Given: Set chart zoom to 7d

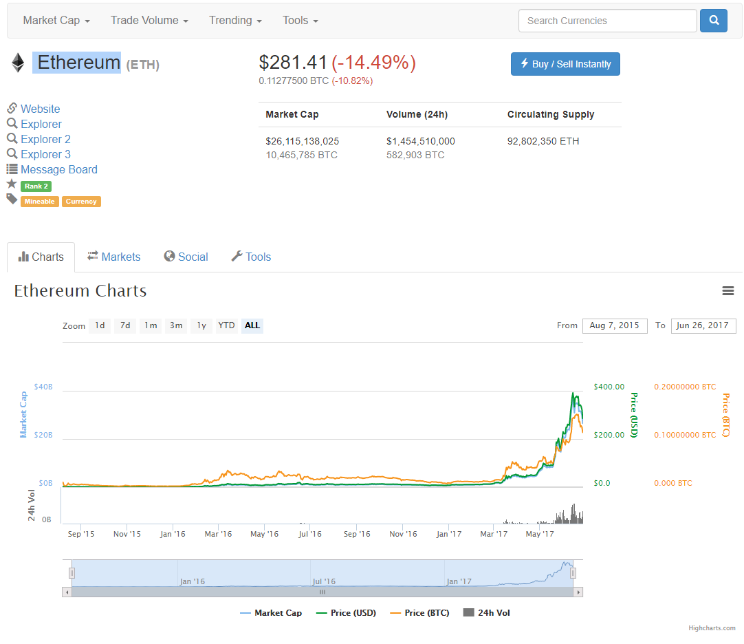Looking at the screenshot, I should tap(125, 326).
